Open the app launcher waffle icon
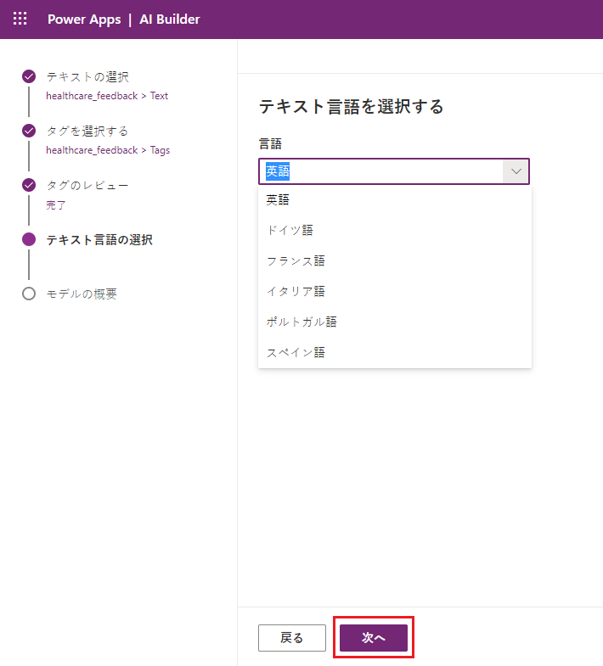Image resolution: width=603 pixels, height=666 pixels. coord(20,19)
